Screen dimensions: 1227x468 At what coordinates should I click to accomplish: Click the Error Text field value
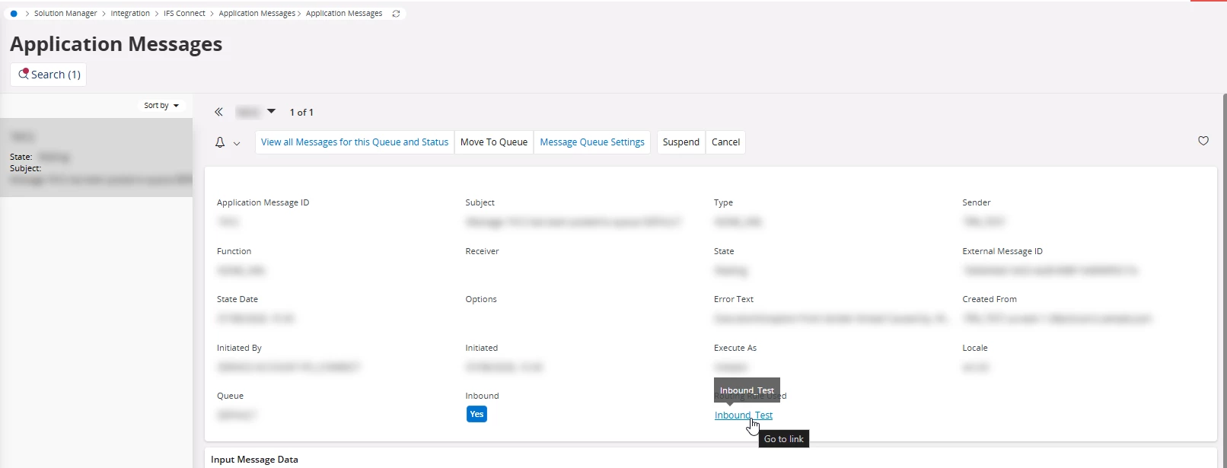[x=831, y=319]
